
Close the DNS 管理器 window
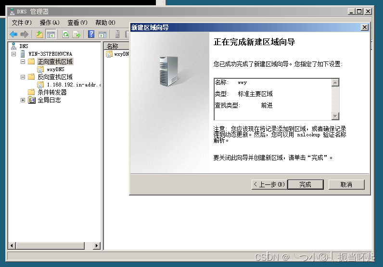click(x=368, y=11)
